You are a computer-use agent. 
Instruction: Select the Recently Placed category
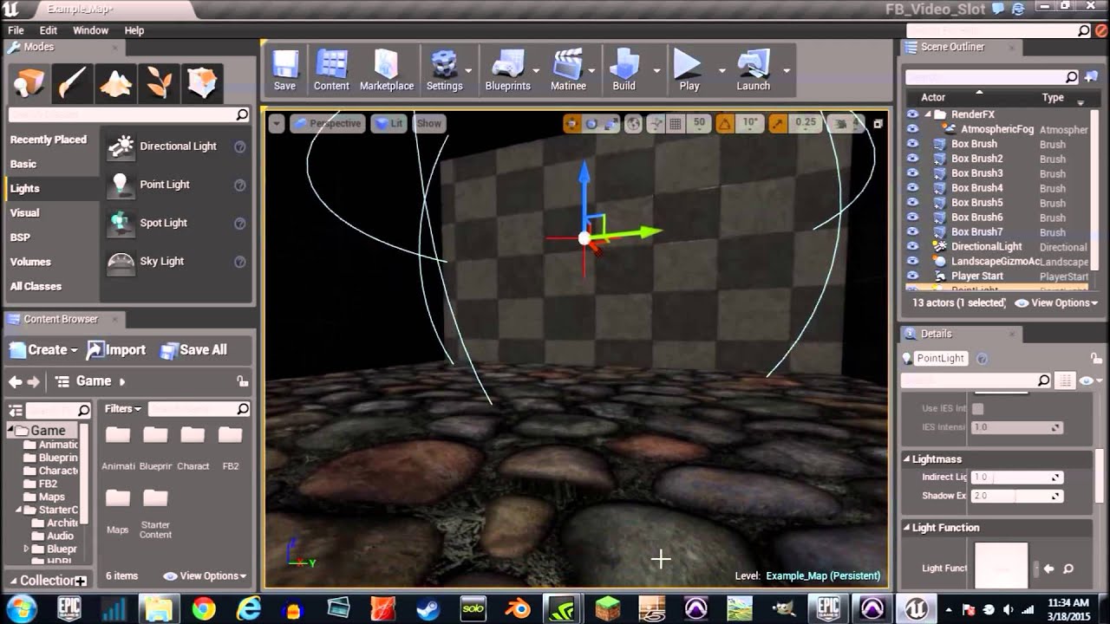click(x=49, y=140)
